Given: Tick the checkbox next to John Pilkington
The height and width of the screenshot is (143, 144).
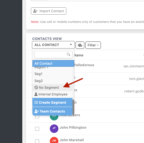Looking at the screenshot, I should [x=37, y=129].
